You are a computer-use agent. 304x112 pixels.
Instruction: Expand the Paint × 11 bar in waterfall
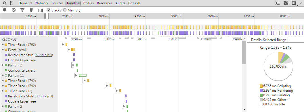click(x=77, y=75)
